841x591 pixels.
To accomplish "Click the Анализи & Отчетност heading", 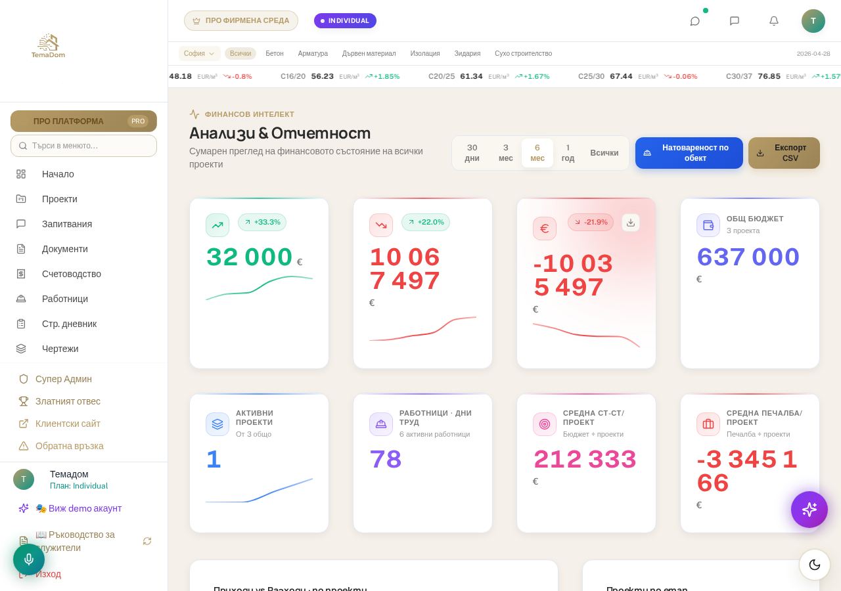I will pyautogui.click(x=280, y=133).
